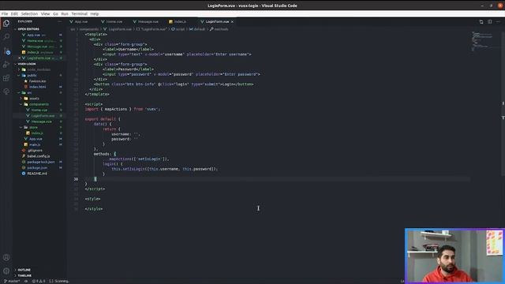Viewport: 505px width, 284px height.
Task: Click master branch indicator in status bar
Action: pos(12,281)
